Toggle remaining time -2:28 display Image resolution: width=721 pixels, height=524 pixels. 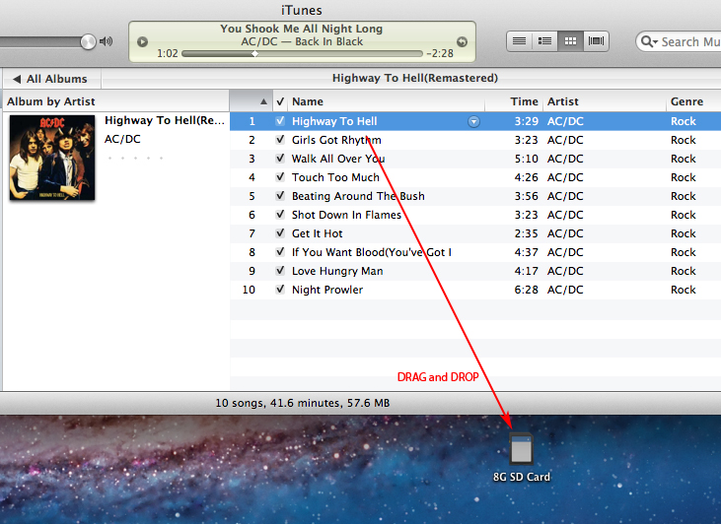[x=440, y=53]
